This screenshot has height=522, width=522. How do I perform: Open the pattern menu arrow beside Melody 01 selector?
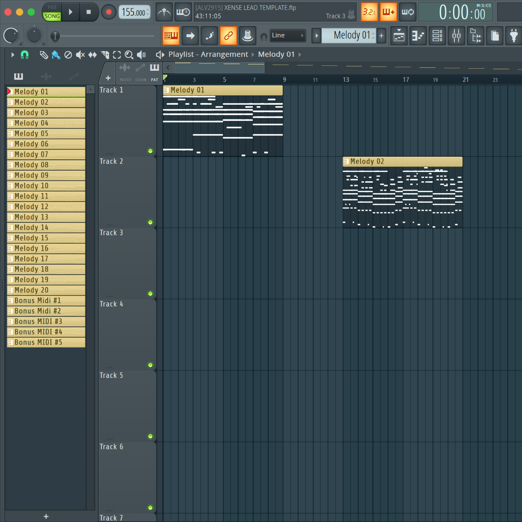316,35
